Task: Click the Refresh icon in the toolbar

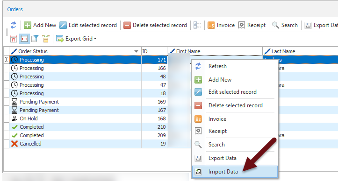Action: [x=14, y=25]
